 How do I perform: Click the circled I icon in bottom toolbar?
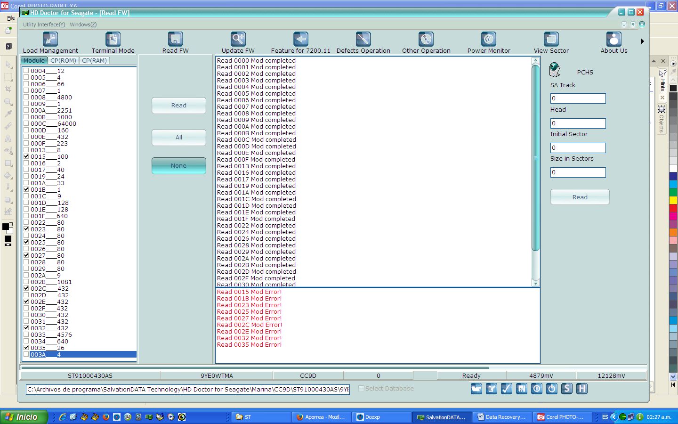point(537,389)
